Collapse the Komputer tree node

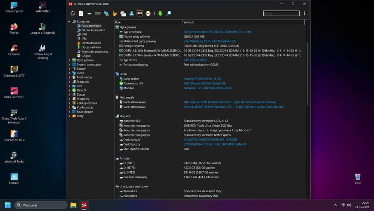70,21
